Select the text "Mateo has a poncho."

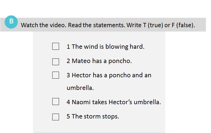pos(102,61)
